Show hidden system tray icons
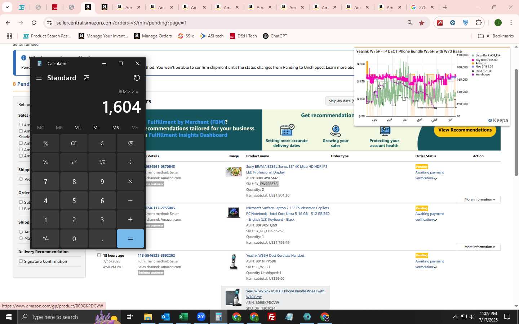Viewport: 519px width, 324px height. 455,317
